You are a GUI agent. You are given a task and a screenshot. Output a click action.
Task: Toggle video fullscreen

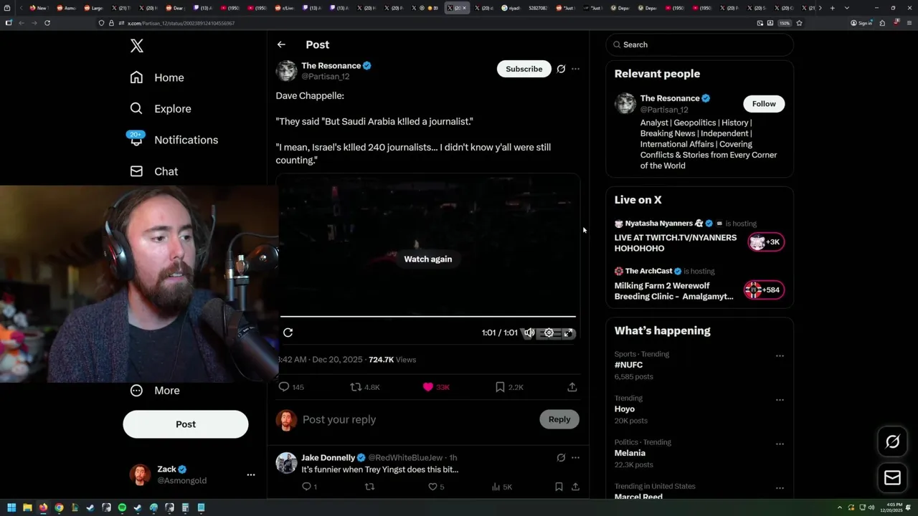(x=568, y=333)
